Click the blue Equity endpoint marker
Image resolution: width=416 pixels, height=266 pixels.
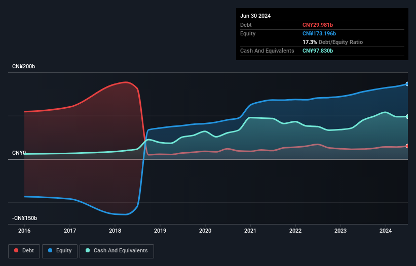[407, 84]
